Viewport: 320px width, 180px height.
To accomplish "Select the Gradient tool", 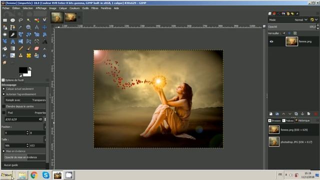I will 12,48.
